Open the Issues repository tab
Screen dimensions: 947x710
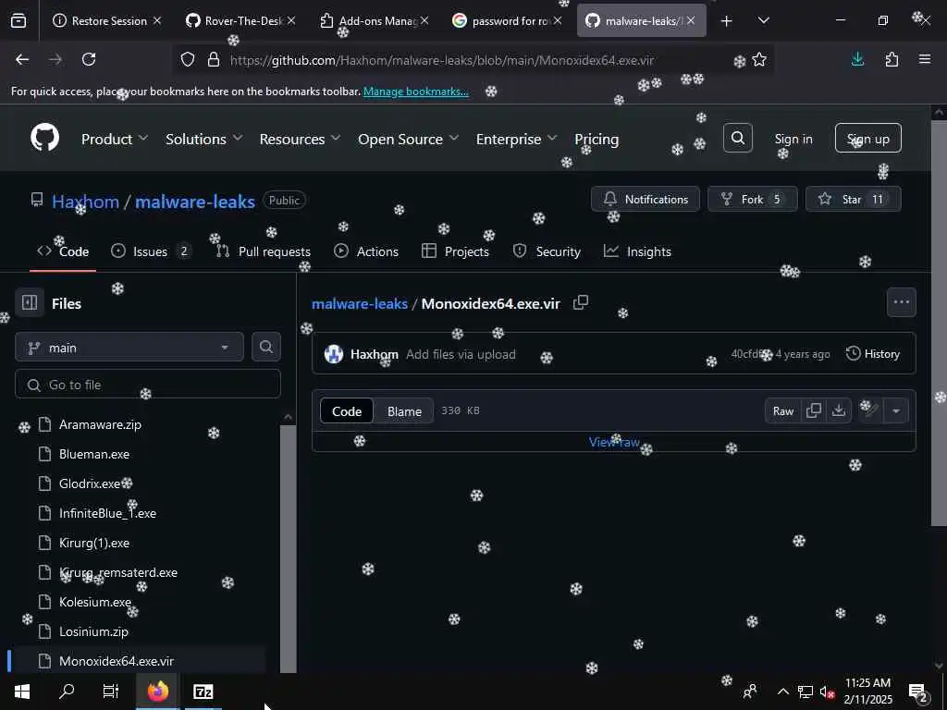[152, 251]
